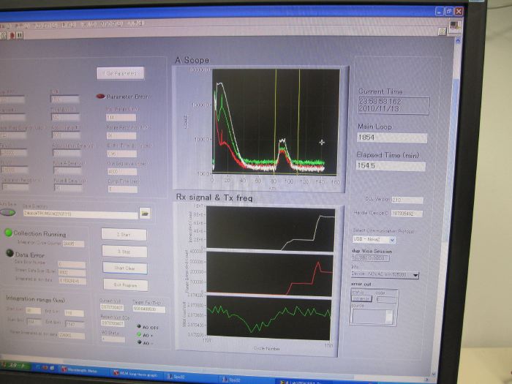This screenshot has height=384, width=512.
Task: Click the pause icon in the toolbar
Action: click(x=20, y=34)
